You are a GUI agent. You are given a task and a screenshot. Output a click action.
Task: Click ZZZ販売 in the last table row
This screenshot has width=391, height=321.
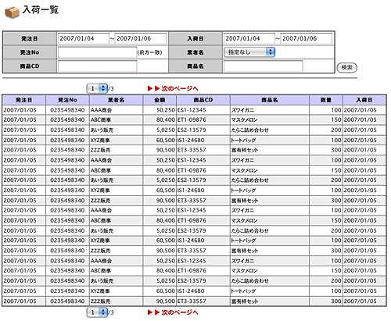point(101,301)
